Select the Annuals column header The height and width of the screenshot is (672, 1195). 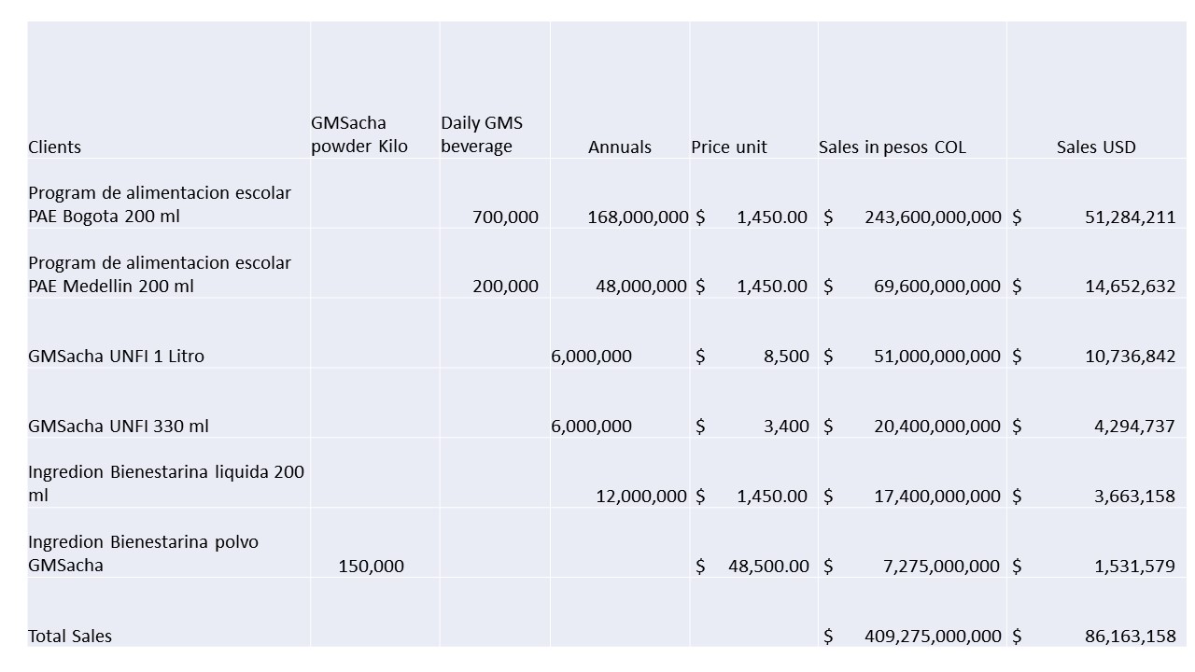coord(619,147)
